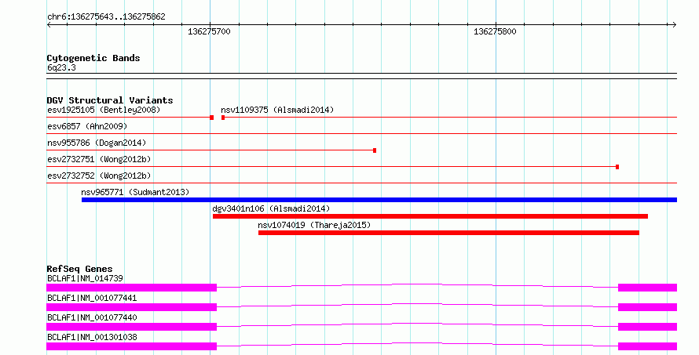Open variant dgv3401n106 (Alsmadi2014)
699x355 pixels.
click(x=271, y=208)
